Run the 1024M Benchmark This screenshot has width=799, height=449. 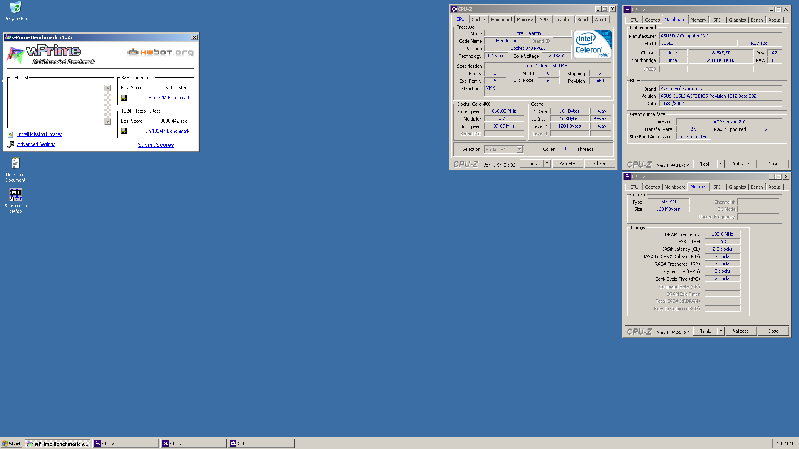(166, 131)
